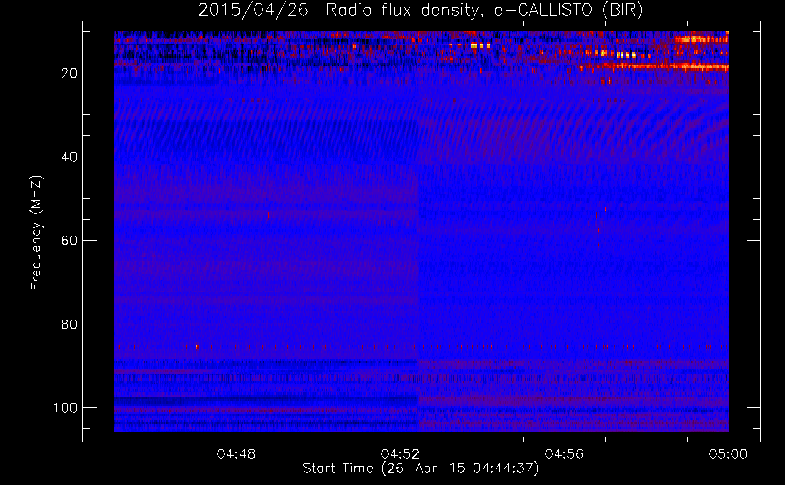Click the 60 MHz frequency tick label
Image resolution: width=785 pixels, height=485 pixels.
(x=70, y=241)
